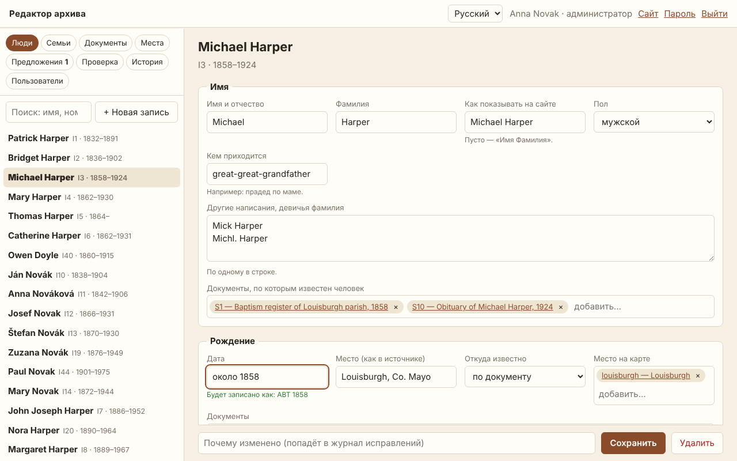Click the birth place field Louisburgh, Co. Mayo
Image resolution: width=737 pixels, height=461 pixels.
click(x=396, y=377)
